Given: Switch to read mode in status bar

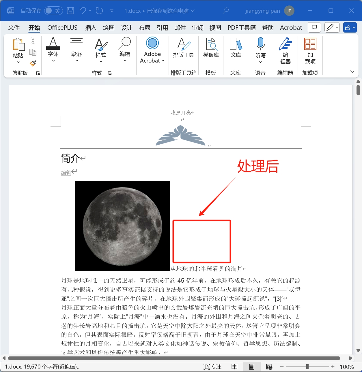Looking at the screenshot, I should pyautogui.click(x=234, y=367).
